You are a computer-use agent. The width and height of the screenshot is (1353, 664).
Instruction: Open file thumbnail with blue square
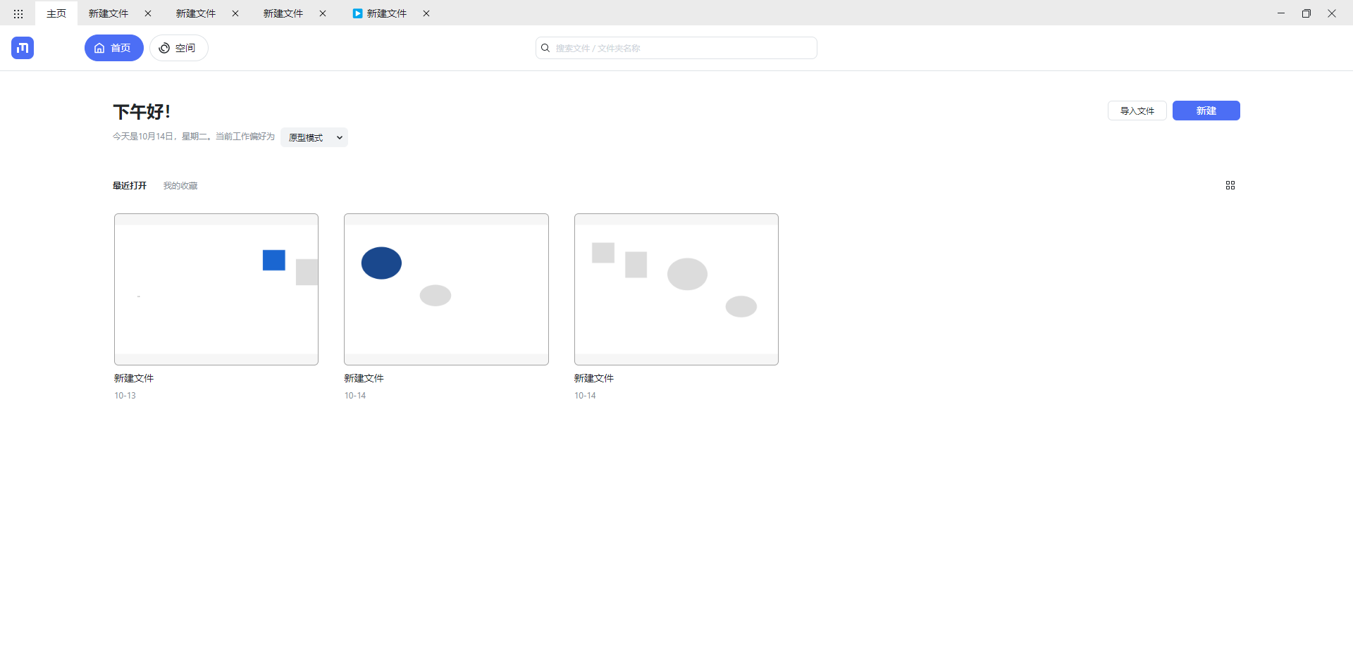[x=216, y=289]
